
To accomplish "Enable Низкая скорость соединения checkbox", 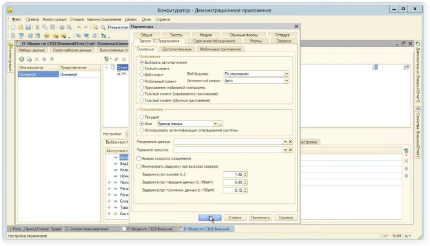I will [x=139, y=158].
